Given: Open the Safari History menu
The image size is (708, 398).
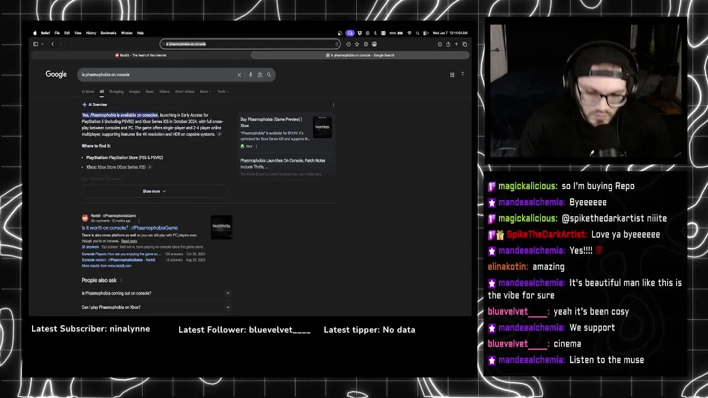Looking at the screenshot, I should (x=91, y=33).
